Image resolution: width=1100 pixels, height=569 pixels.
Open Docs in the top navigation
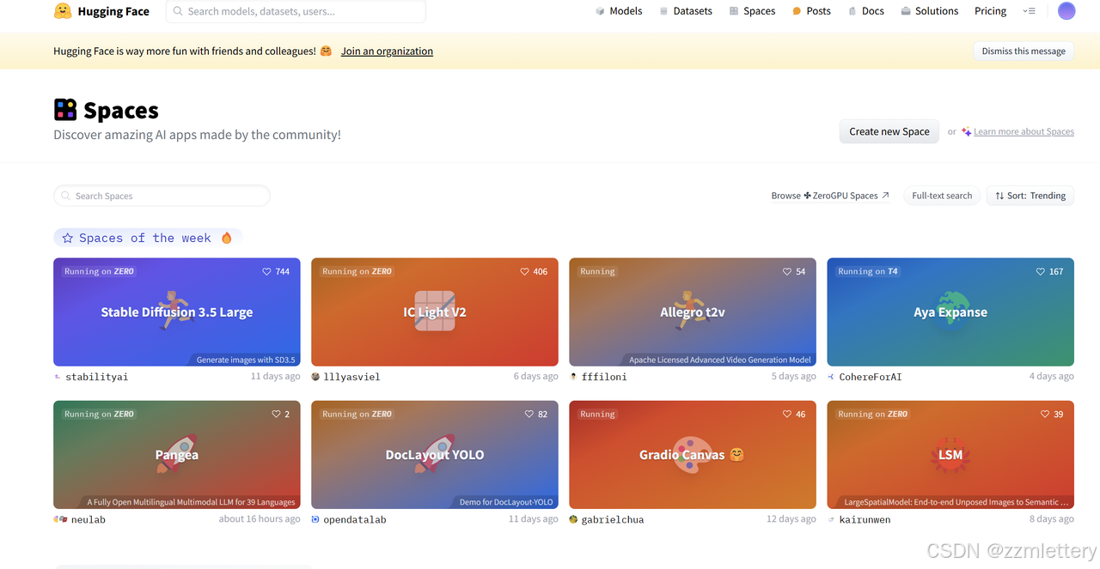(x=865, y=11)
